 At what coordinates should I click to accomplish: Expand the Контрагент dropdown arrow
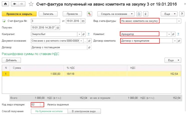point(79,34)
